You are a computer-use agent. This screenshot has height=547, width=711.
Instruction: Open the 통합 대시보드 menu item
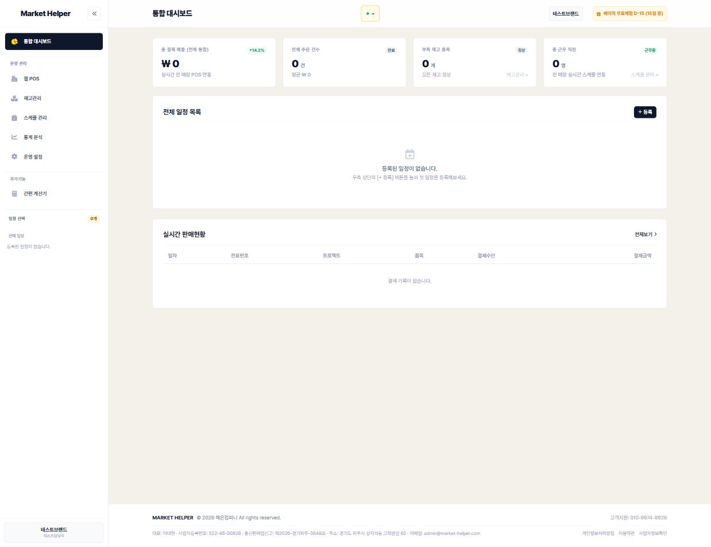pos(54,41)
